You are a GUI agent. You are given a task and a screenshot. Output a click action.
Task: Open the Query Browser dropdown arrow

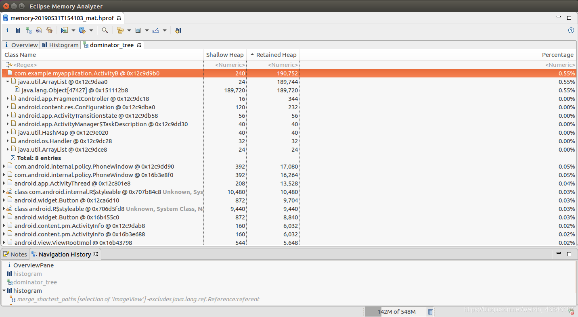pos(91,30)
